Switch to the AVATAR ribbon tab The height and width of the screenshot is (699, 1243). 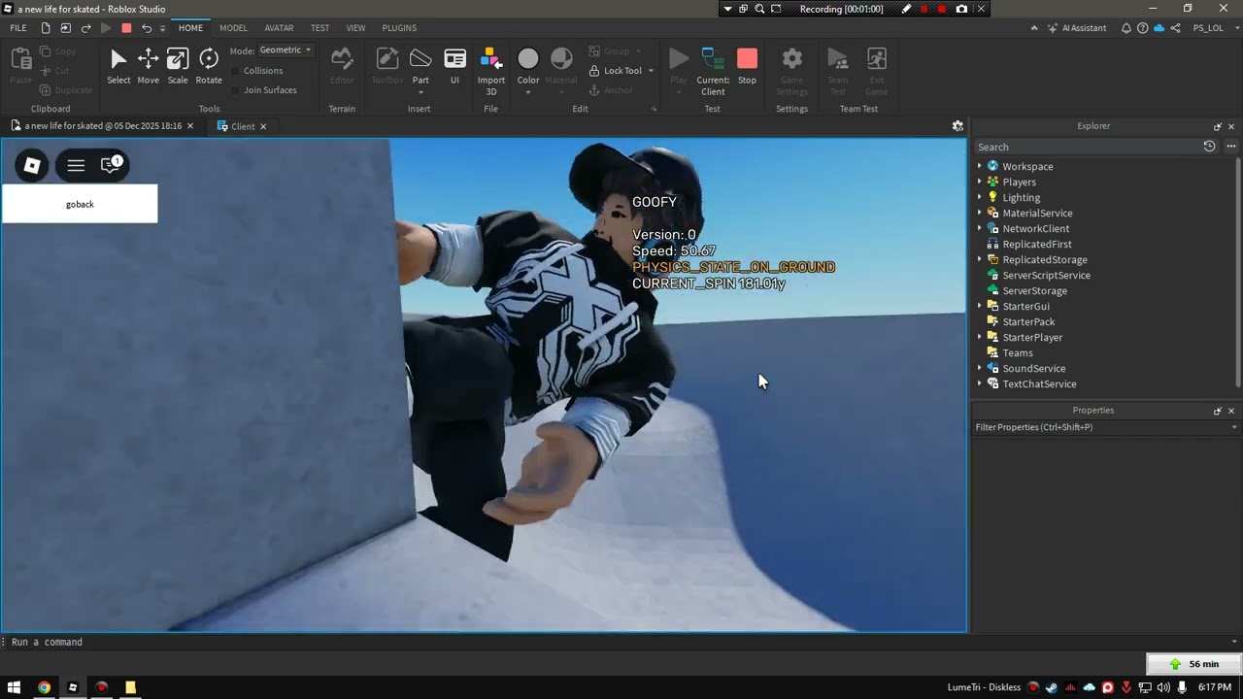tap(279, 28)
